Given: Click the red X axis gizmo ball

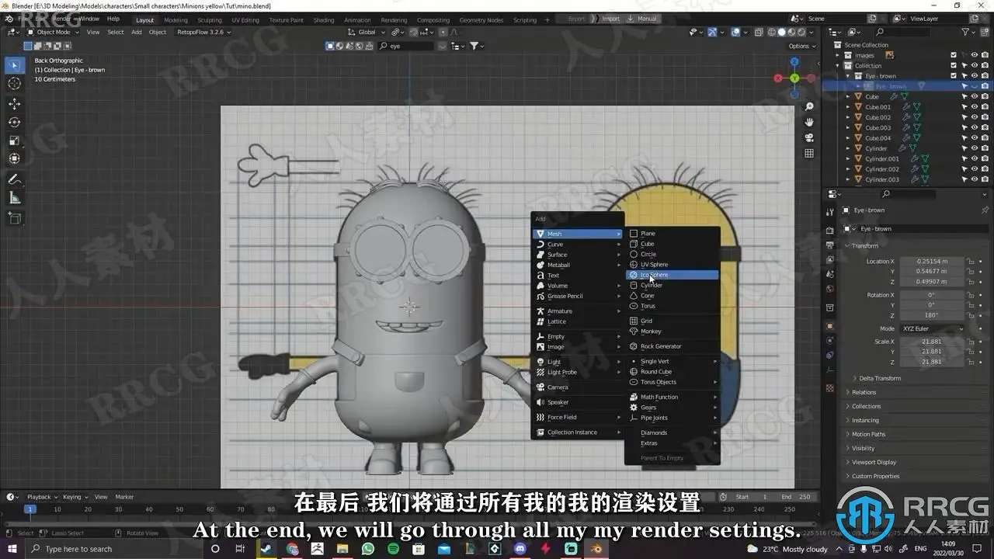Looking at the screenshot, I should (x=780, y=78).
